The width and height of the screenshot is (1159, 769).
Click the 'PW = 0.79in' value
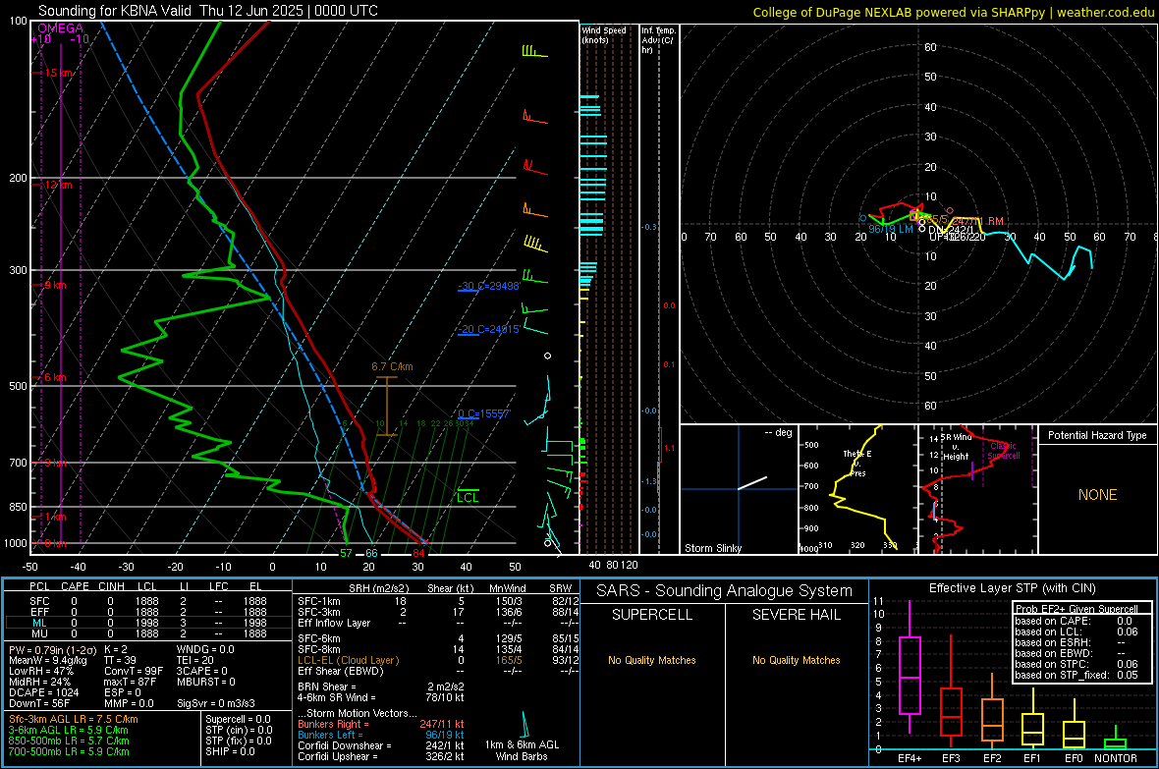coord(50,649)
